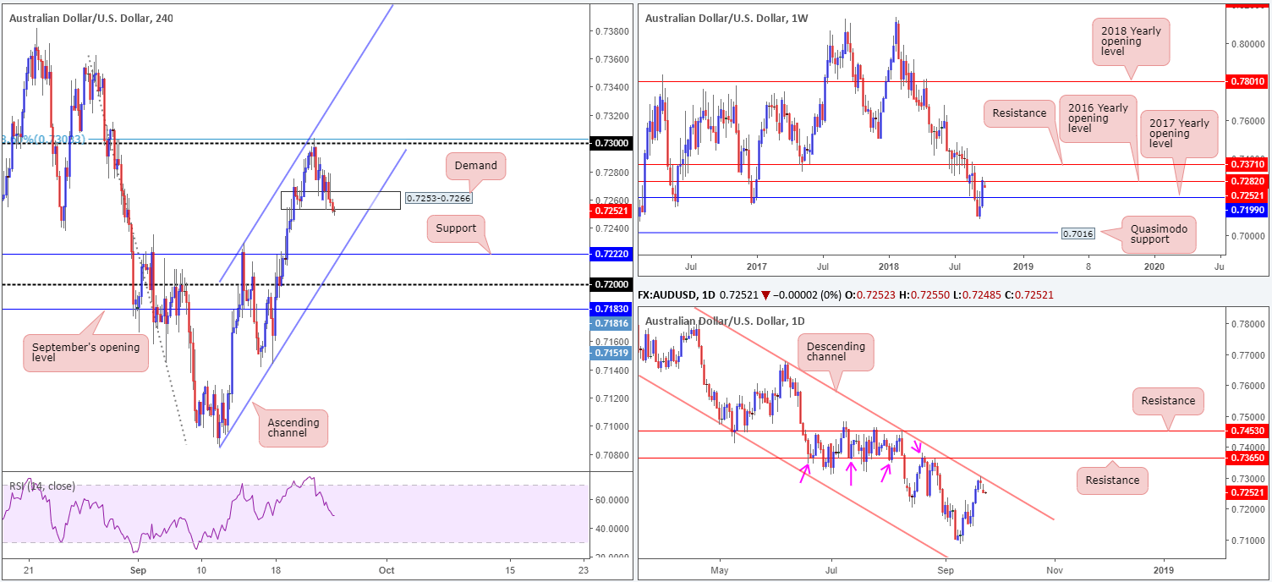Image resolution: width=1272 pixels, height=582 pixels.
Task: Click the "18" date on the 240 chart axis
Action: 275,572
